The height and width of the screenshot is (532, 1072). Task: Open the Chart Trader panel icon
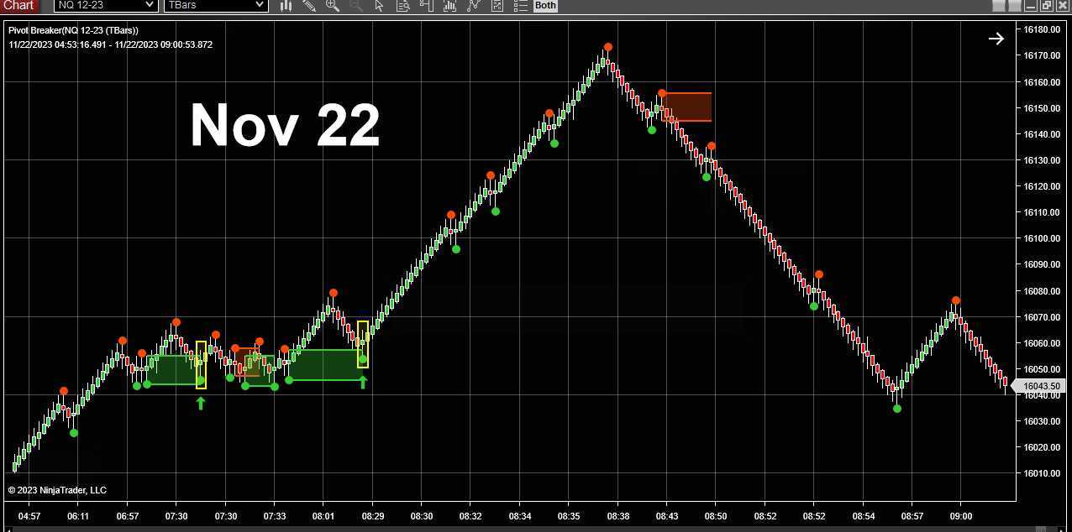(426, 6)
